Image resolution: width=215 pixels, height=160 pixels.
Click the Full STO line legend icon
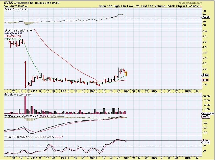point(5,136)
